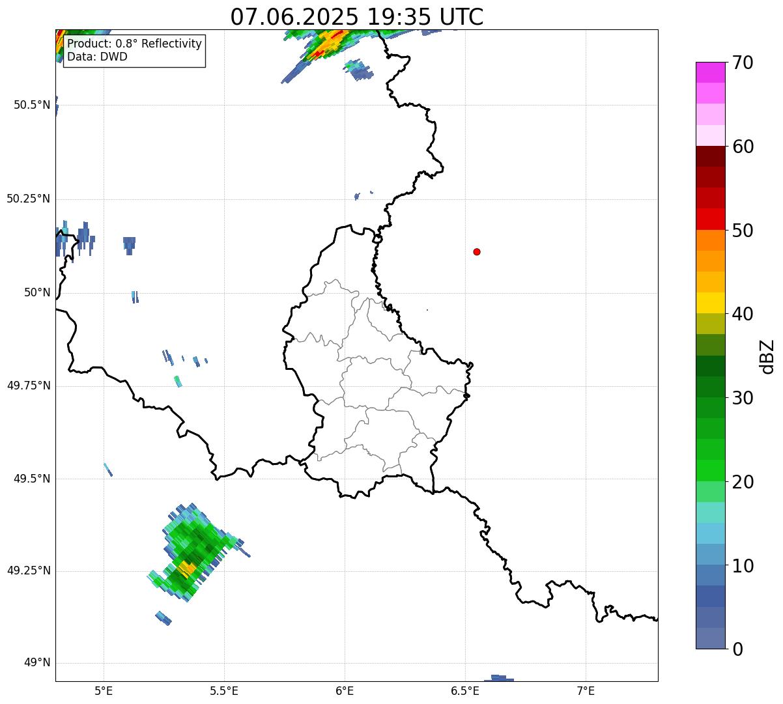
Task: Pick the orange colorbar swatch just below 50
Action: (x=710, y=240)
